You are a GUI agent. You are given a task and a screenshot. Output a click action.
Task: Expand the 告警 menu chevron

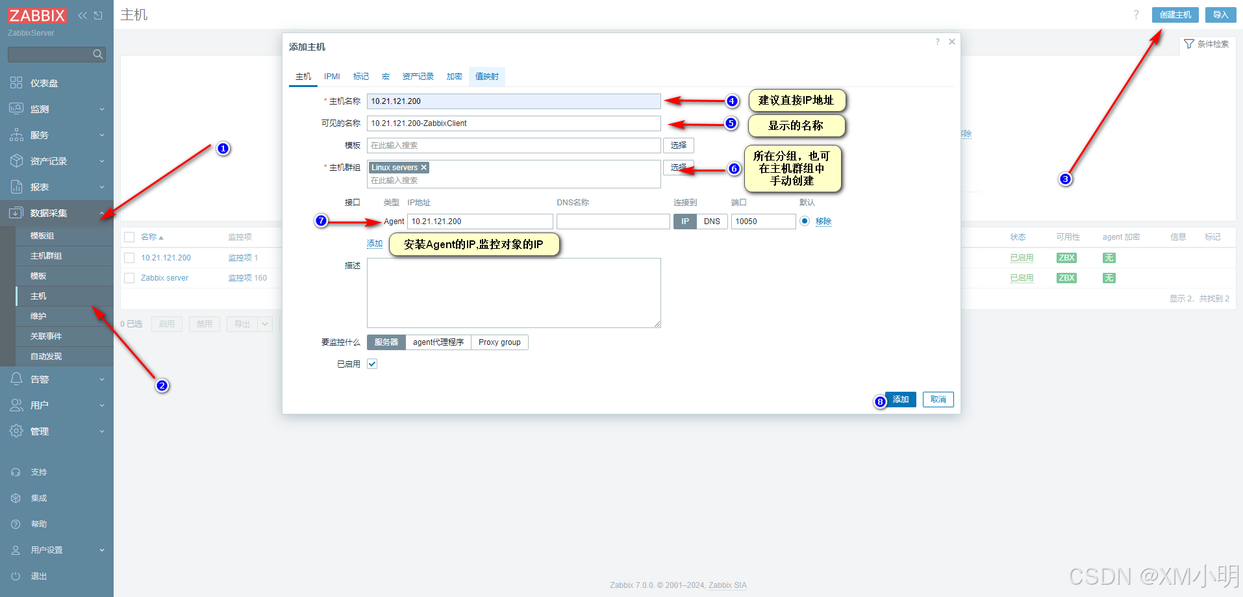point(102,379)
